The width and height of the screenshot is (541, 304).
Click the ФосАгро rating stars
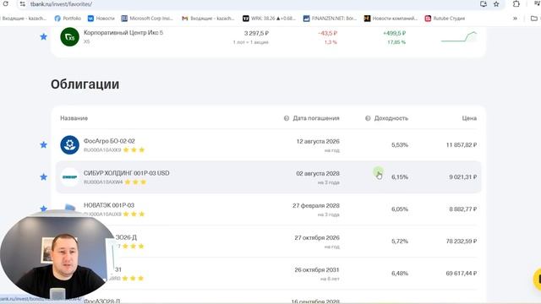tap(134, 150)
